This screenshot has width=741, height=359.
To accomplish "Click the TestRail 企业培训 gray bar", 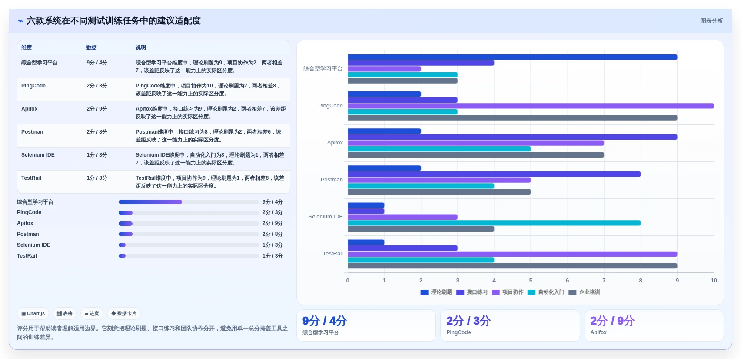I will (512, 266).
